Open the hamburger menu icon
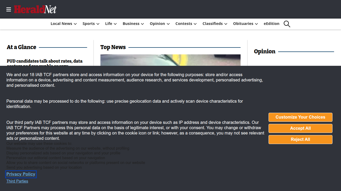This screenshot has height=191, width=341. pyautogui.click(x=9, y=10)
